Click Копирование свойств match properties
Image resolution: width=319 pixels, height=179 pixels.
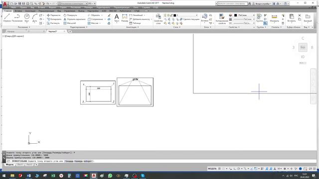coord(222,19)
